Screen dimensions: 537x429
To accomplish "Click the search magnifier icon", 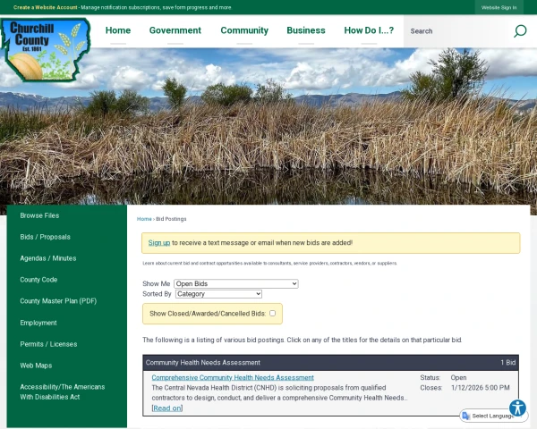I will tap(520, 31).
